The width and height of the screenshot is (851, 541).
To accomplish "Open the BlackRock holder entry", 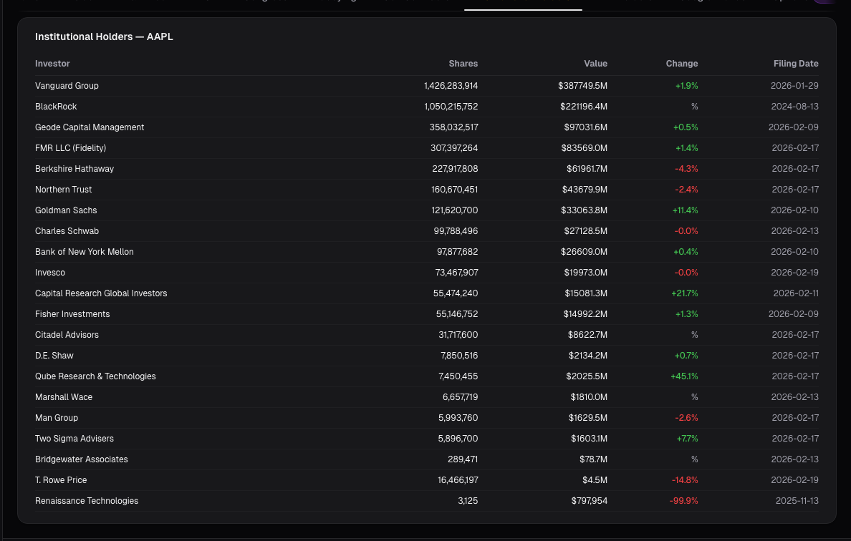I will pyautogui.click(x=57, y=106).
